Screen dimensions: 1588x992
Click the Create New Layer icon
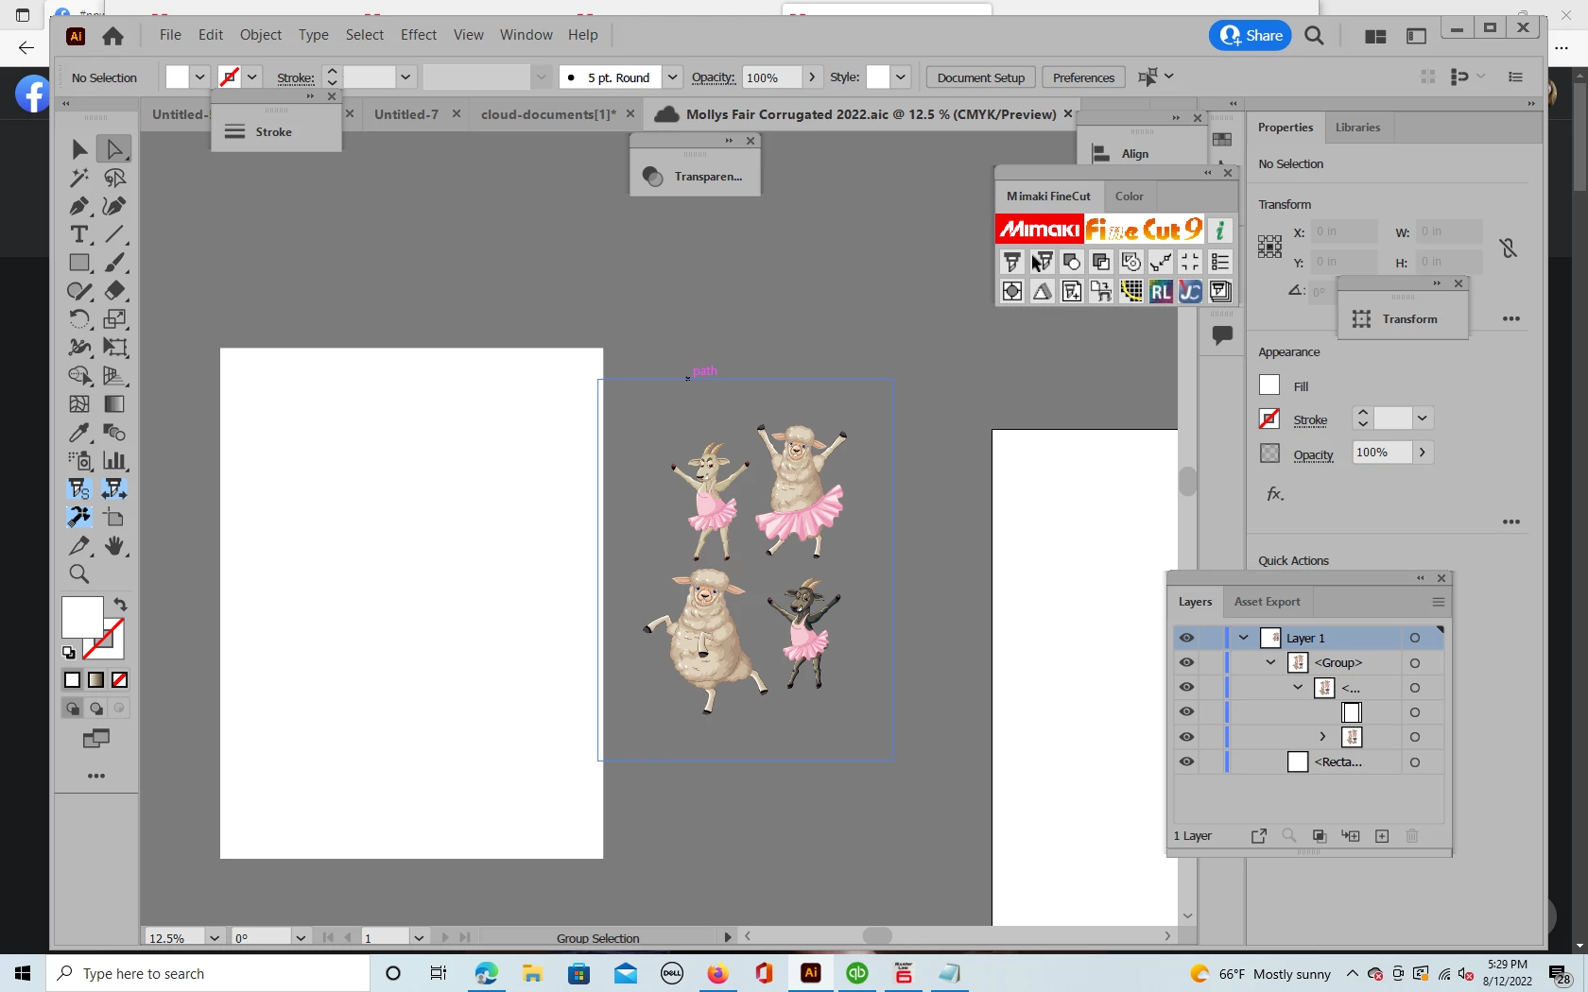1382,836
